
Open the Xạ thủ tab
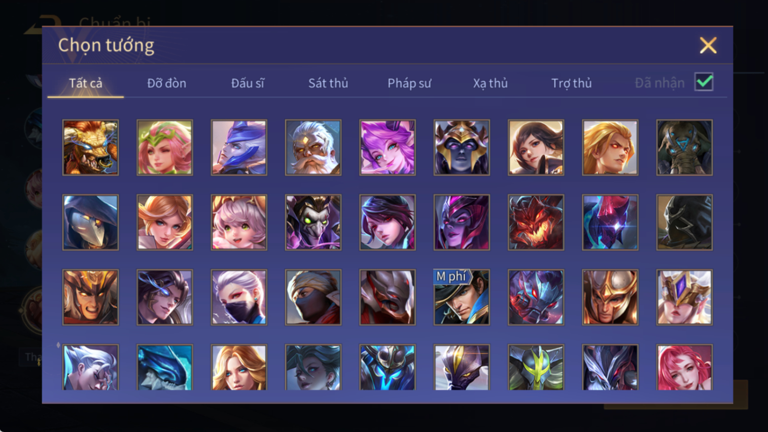pyautogui.click(x=490, y=83)
